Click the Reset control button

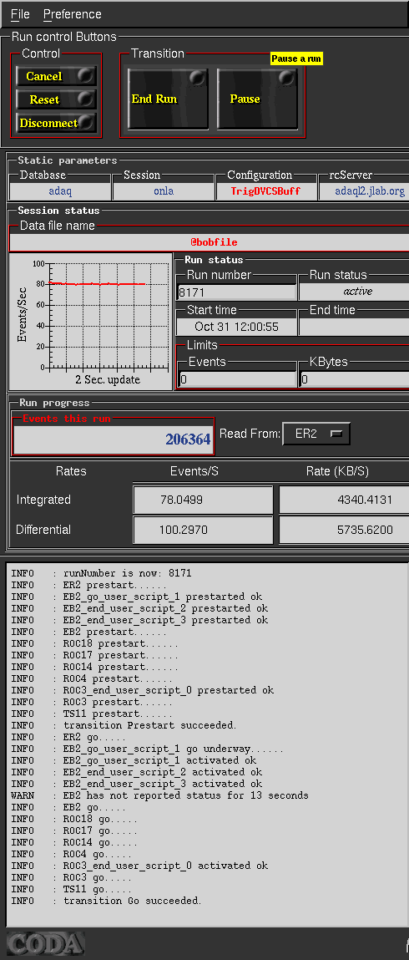56,99
